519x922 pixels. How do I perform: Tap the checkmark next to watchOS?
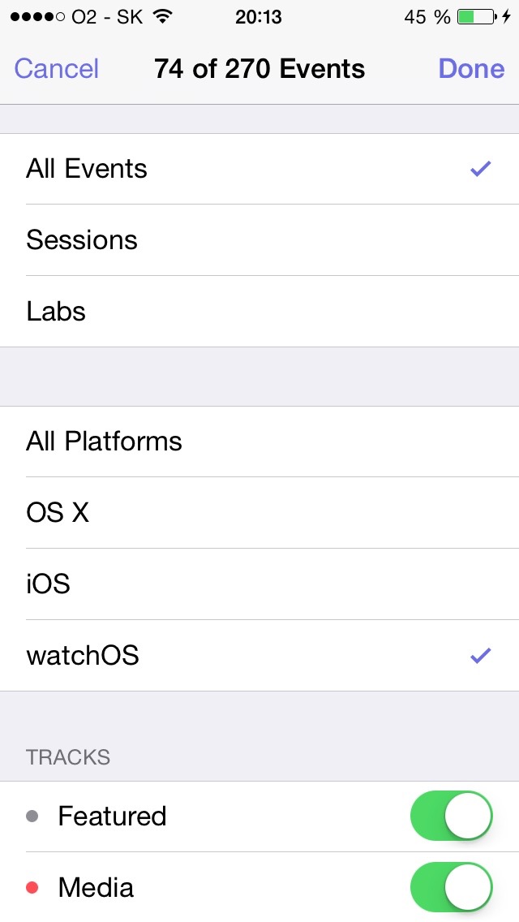(481, 656)
